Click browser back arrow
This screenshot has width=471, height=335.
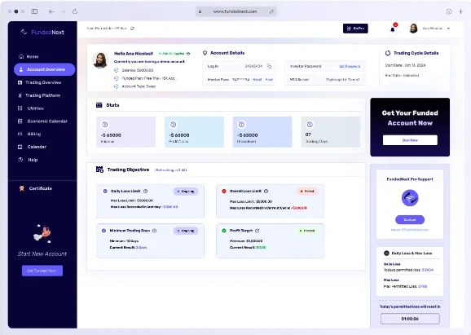tap(51, 11)
